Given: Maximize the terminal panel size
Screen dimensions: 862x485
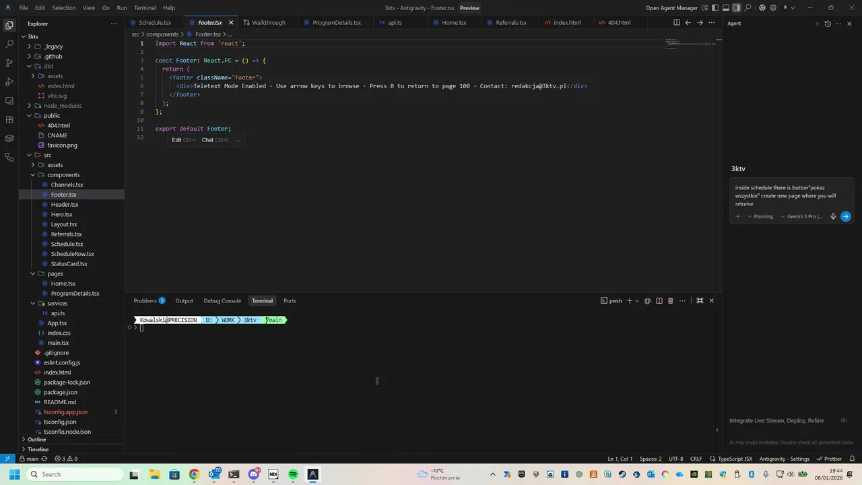Looking at the screenshot, I should point(700,300).
